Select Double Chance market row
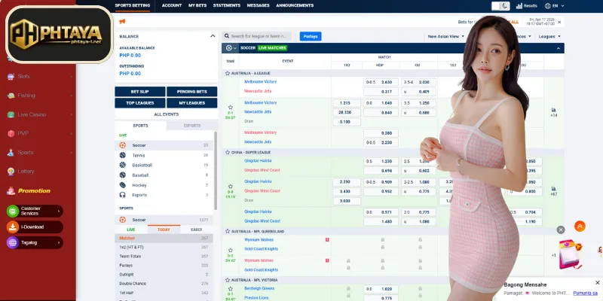 point(164,284)
